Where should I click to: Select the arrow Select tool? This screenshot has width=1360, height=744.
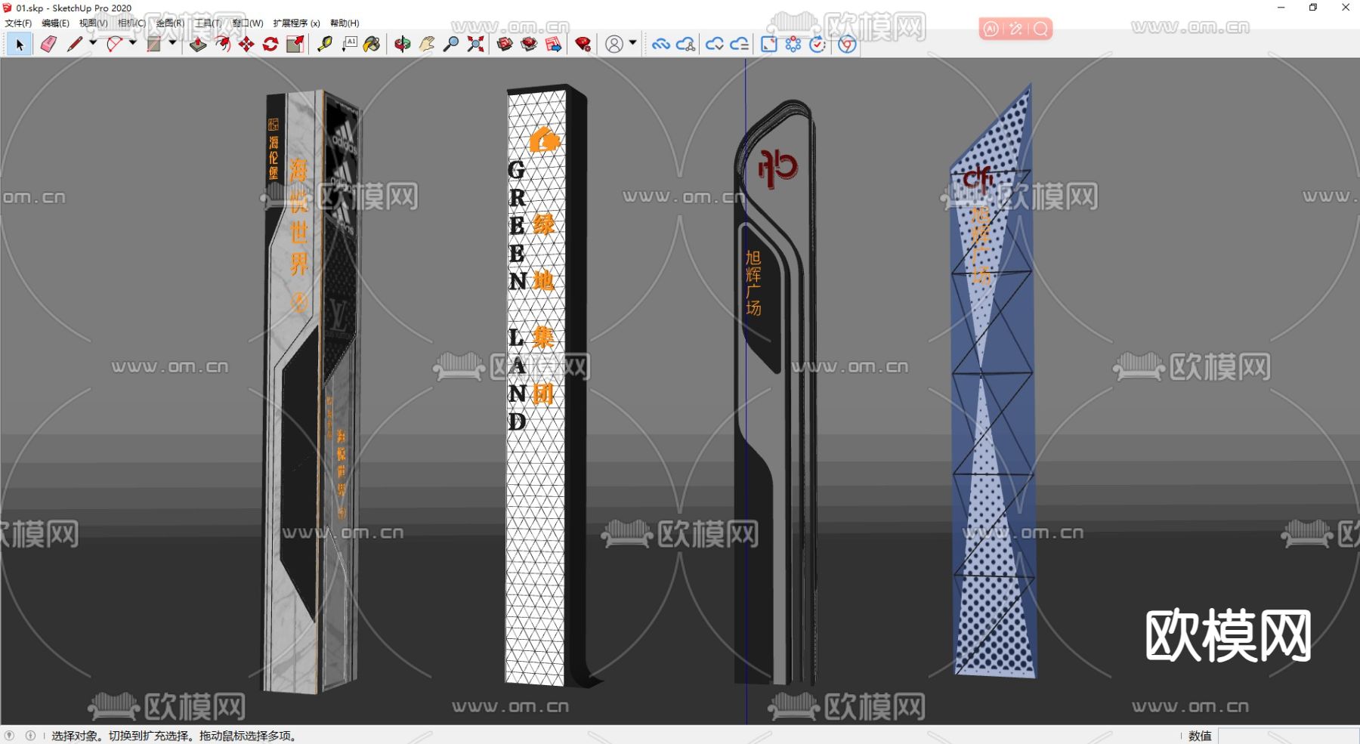20,45
